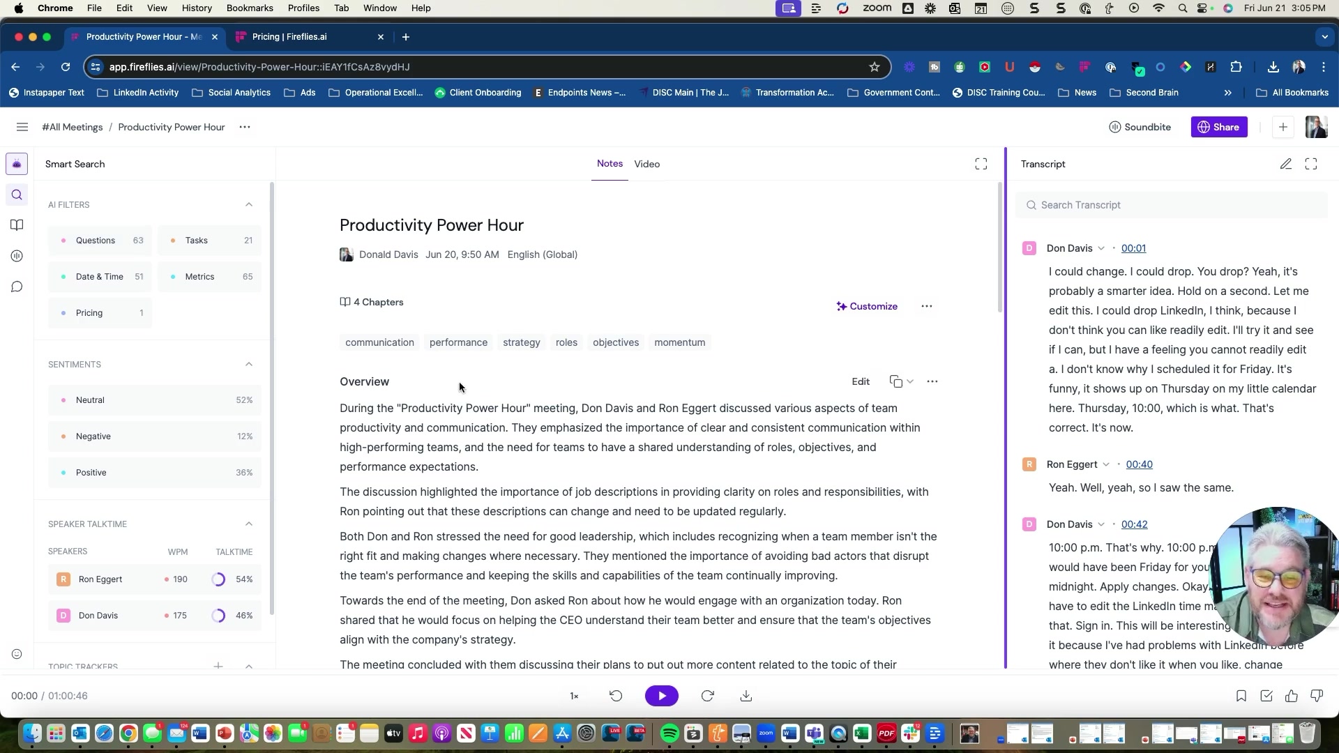This screenshot has height=753, width=1339.
Task: Download the recording from the player bar
Action: point(746,696)
